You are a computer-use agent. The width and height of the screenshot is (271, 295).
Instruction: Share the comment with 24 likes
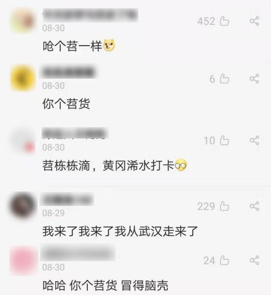(x=255, y=260)
